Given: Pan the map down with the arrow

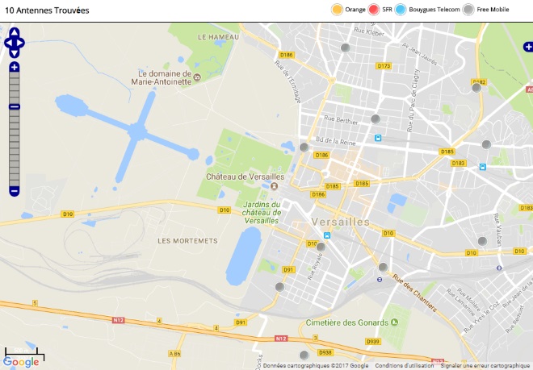Looking at the screenshot, I should (x=15, y=53).
